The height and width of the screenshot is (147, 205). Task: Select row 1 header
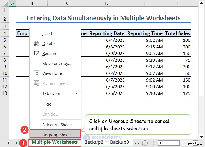(5, 10)
